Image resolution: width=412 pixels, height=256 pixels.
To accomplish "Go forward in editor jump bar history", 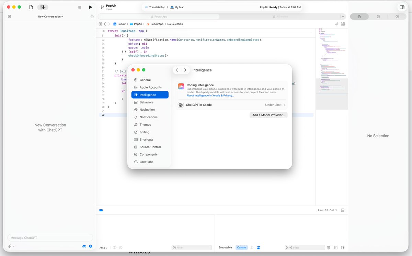I will click(x=110, y=24).
